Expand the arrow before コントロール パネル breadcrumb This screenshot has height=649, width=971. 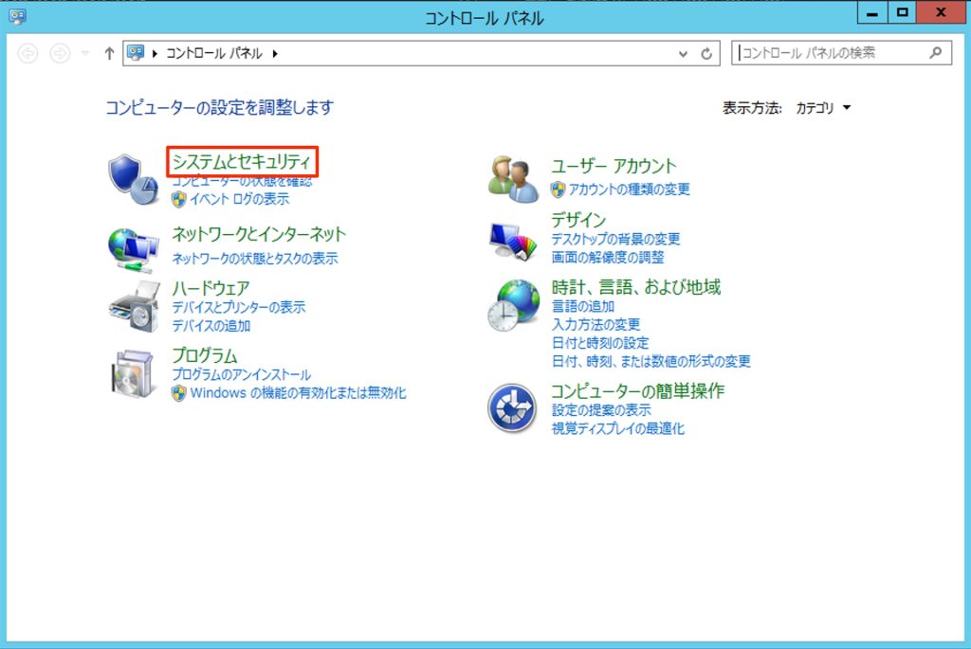point(155,53)
